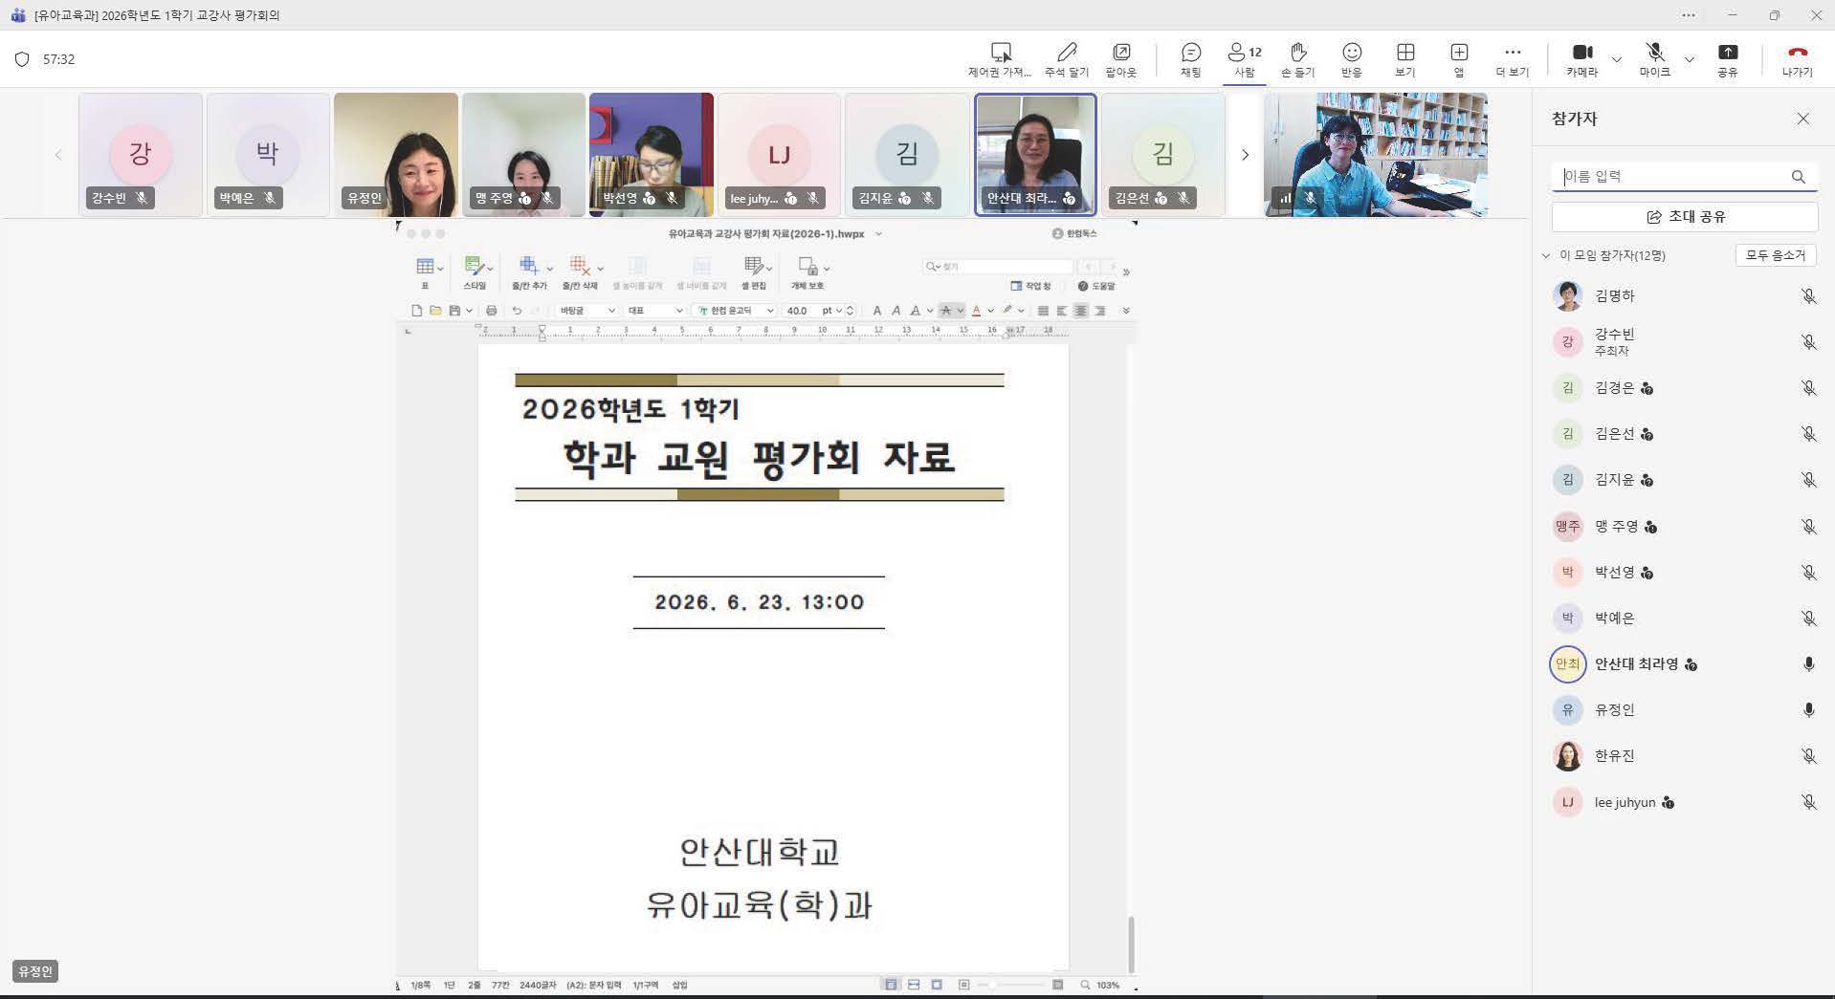Click the previous participants left chevron
This screenshot has width=1835, height=999.
click(x=58, y=155)
